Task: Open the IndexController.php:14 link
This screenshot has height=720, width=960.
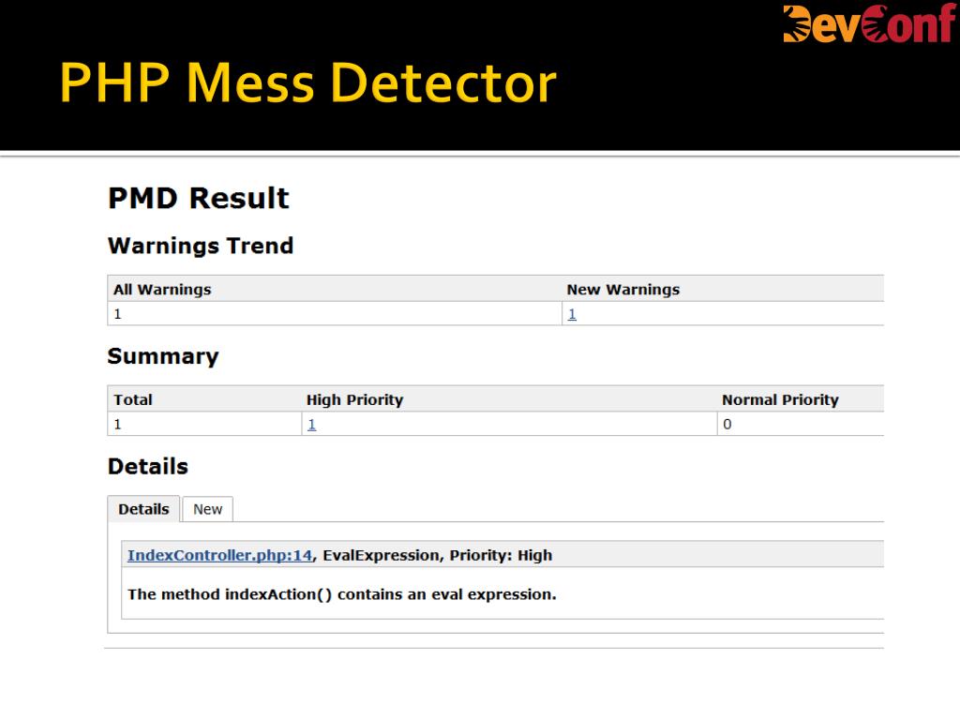Action: point(219,555)
